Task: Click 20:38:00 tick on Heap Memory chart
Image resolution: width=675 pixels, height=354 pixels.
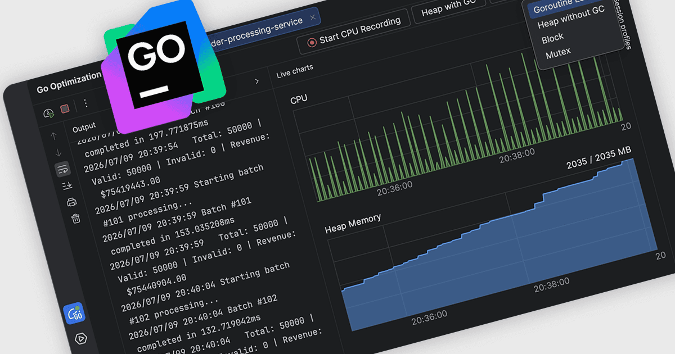Action: [x=552, y=284]
